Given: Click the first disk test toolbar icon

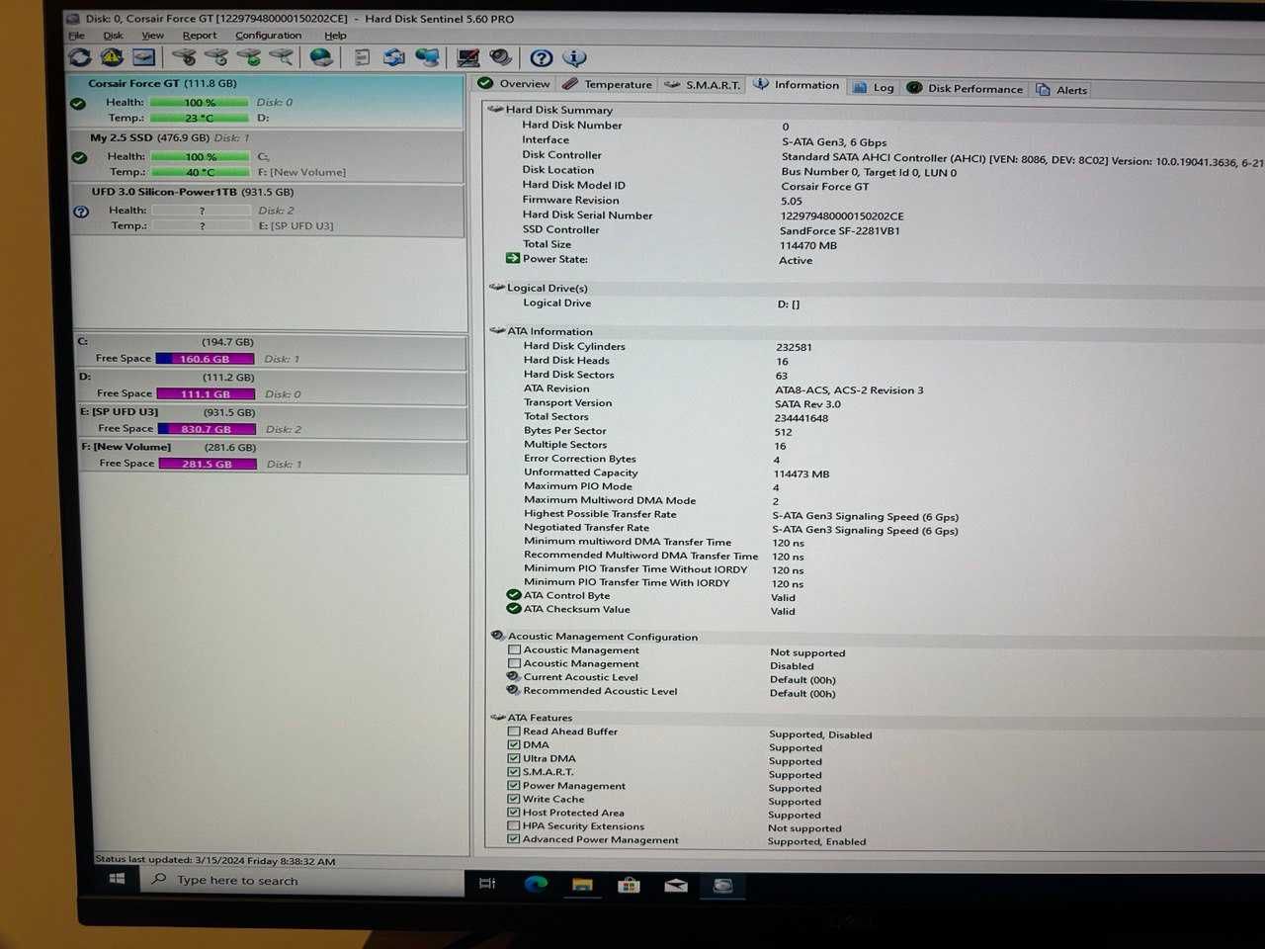Looking at the screenshot, I should pos(184,58).
